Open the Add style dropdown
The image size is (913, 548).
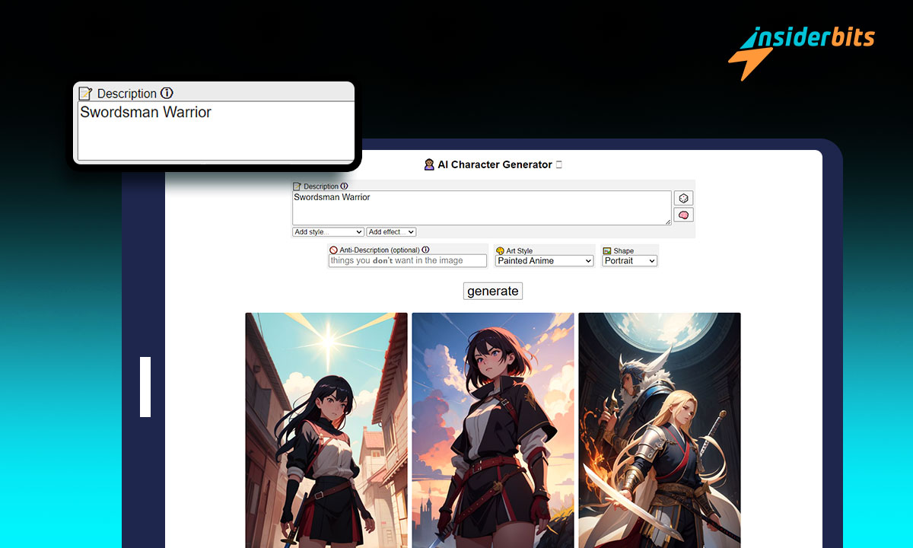(x=328, y=231)
